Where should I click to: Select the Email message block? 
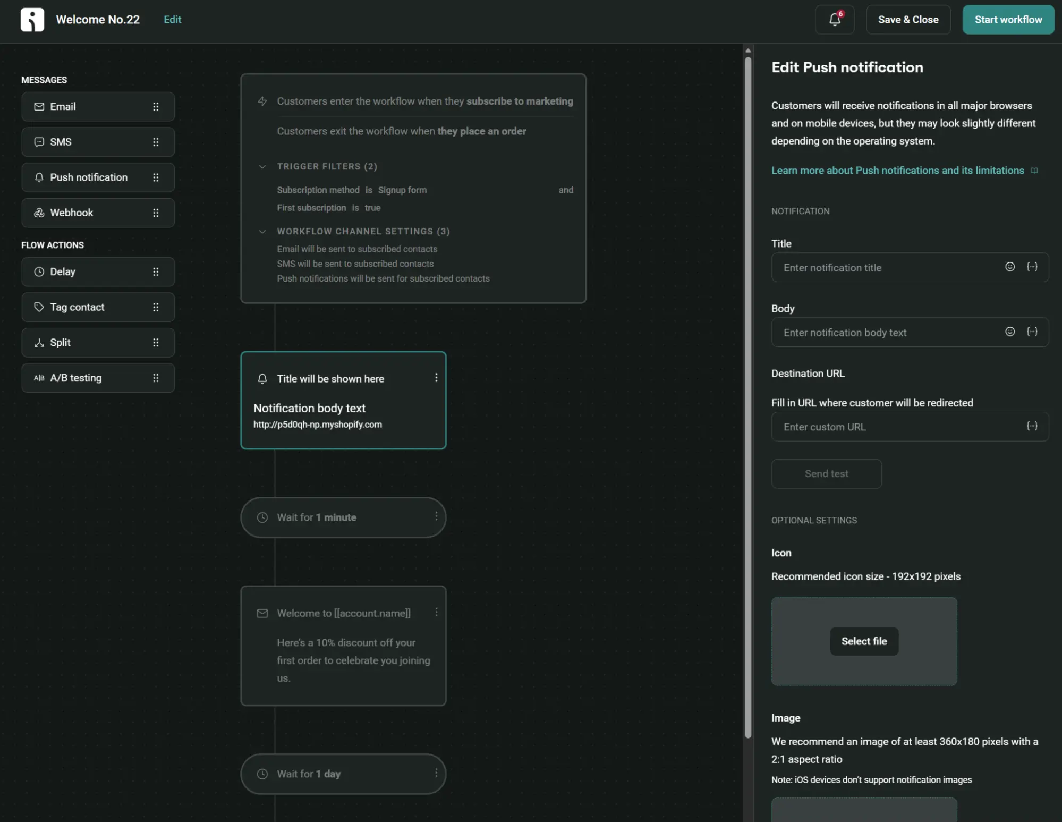click(x=98, y=107)
